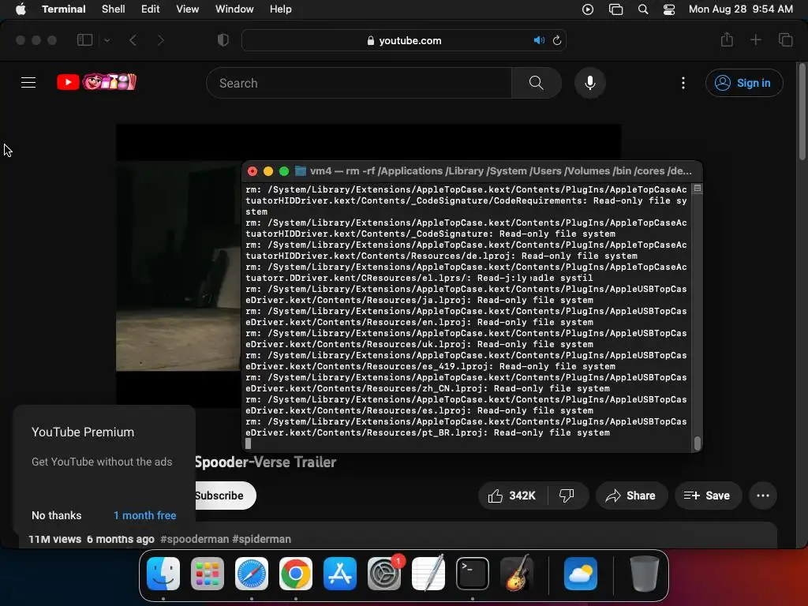The width and height of the screenshot is (808, 606).
Task: Like the video with 342K likes
Action: pyautogui.click(x=513, y=496)
